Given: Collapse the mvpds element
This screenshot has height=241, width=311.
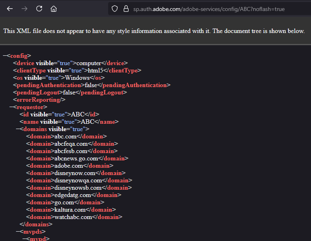Looking at the screenshot, I should [x=18, y=232].
